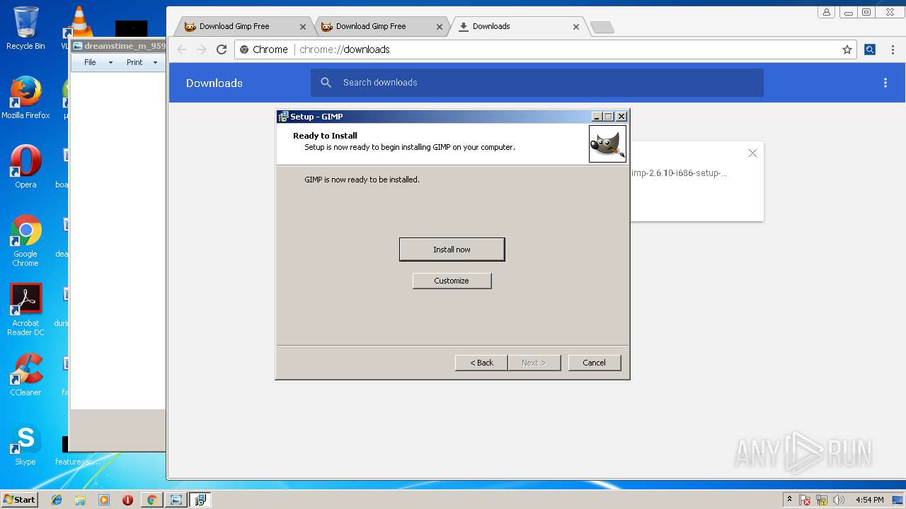This screenshot has height=509, width=906.
Task: Open the Print menu in dreamstime window
Action: pos(134,62)
